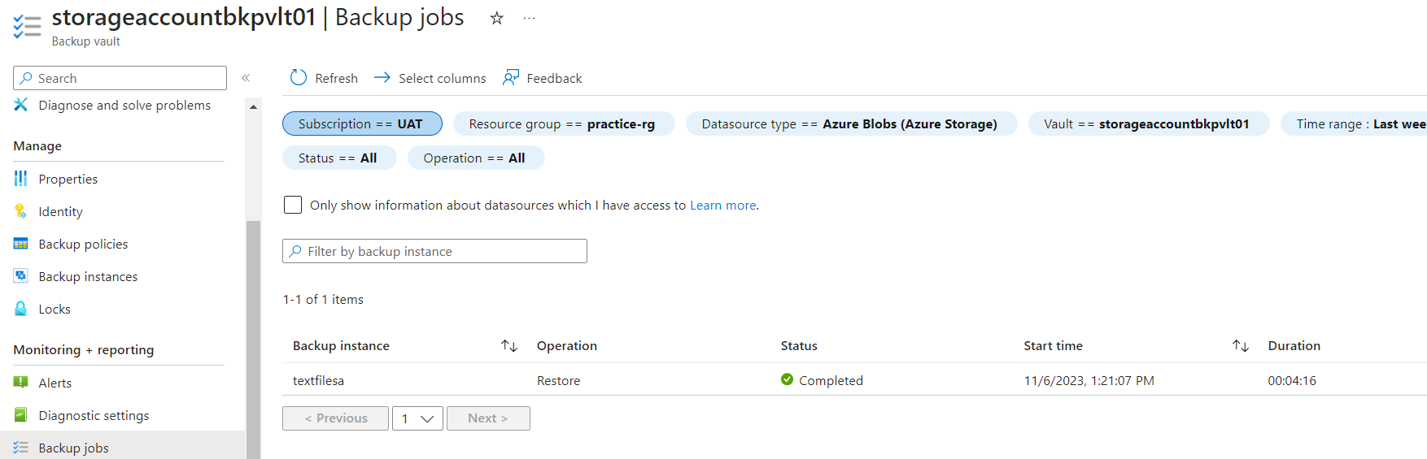Click the Backup jobs sidebar list icon

[21, 448]
